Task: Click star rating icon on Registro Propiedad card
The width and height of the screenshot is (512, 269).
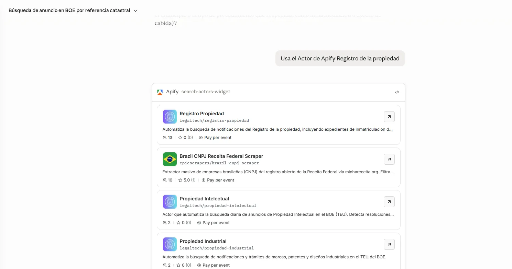Action: click(180, 138)
